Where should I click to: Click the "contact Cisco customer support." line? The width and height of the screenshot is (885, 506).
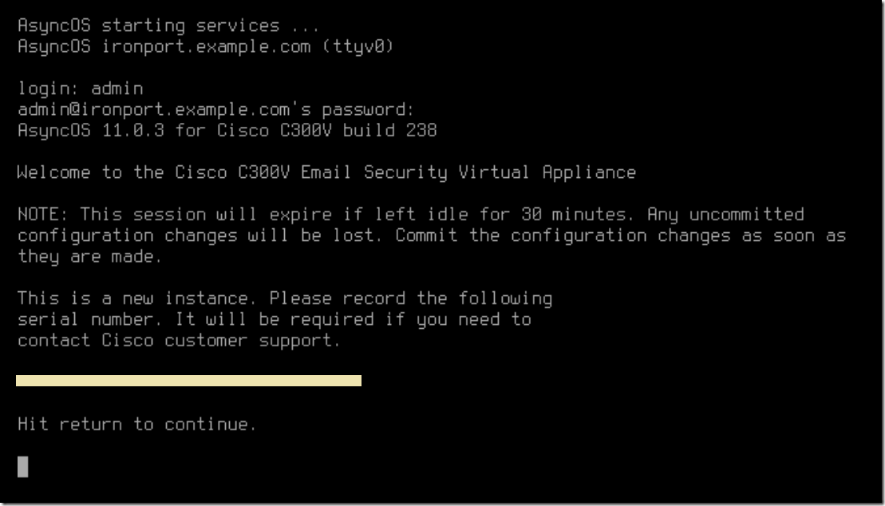(179, 341)
